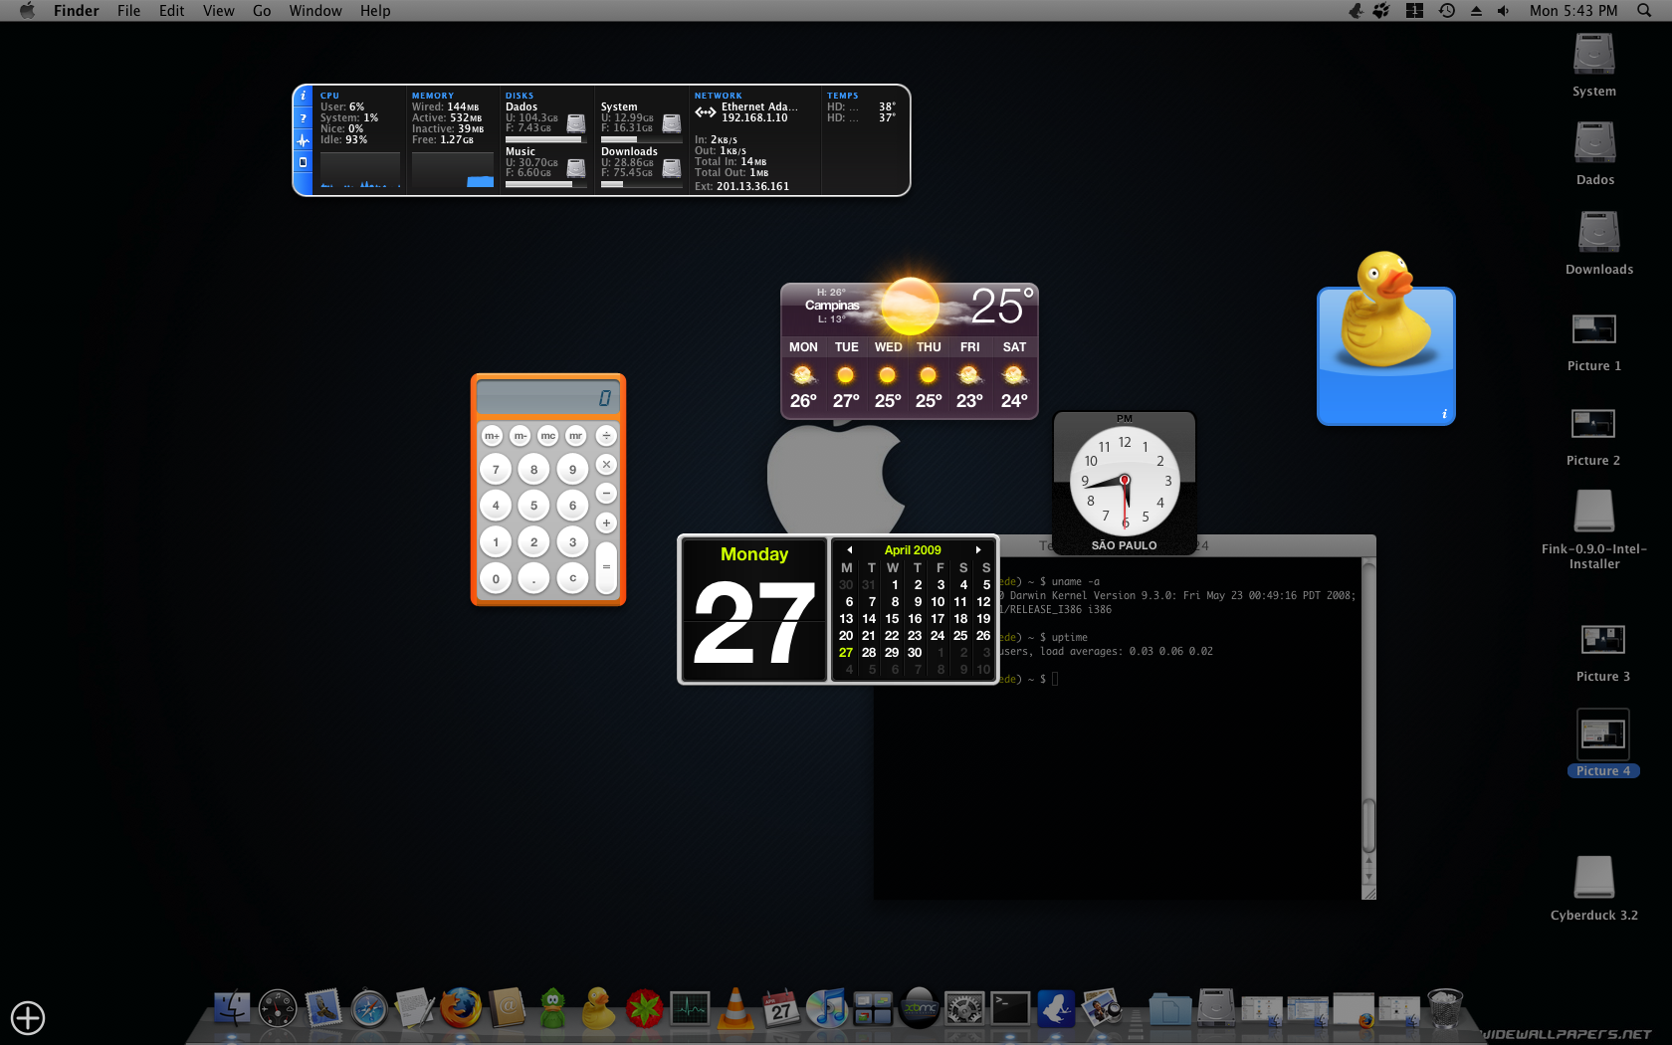Select Picture 4 file on desktop
This screenshot has width=1672, height=1045.
[x=1603, y=743]
